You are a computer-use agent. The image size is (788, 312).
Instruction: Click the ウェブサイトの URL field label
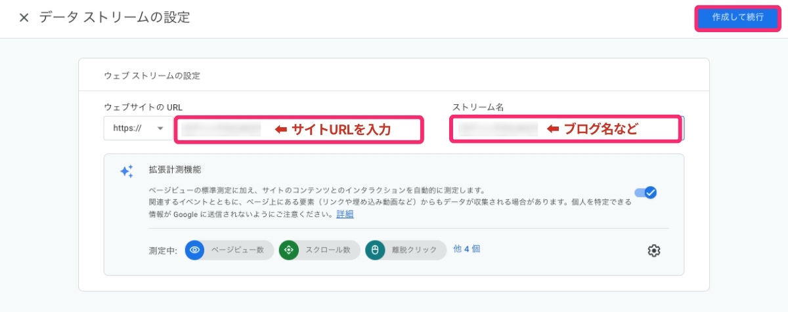(142, 107)
